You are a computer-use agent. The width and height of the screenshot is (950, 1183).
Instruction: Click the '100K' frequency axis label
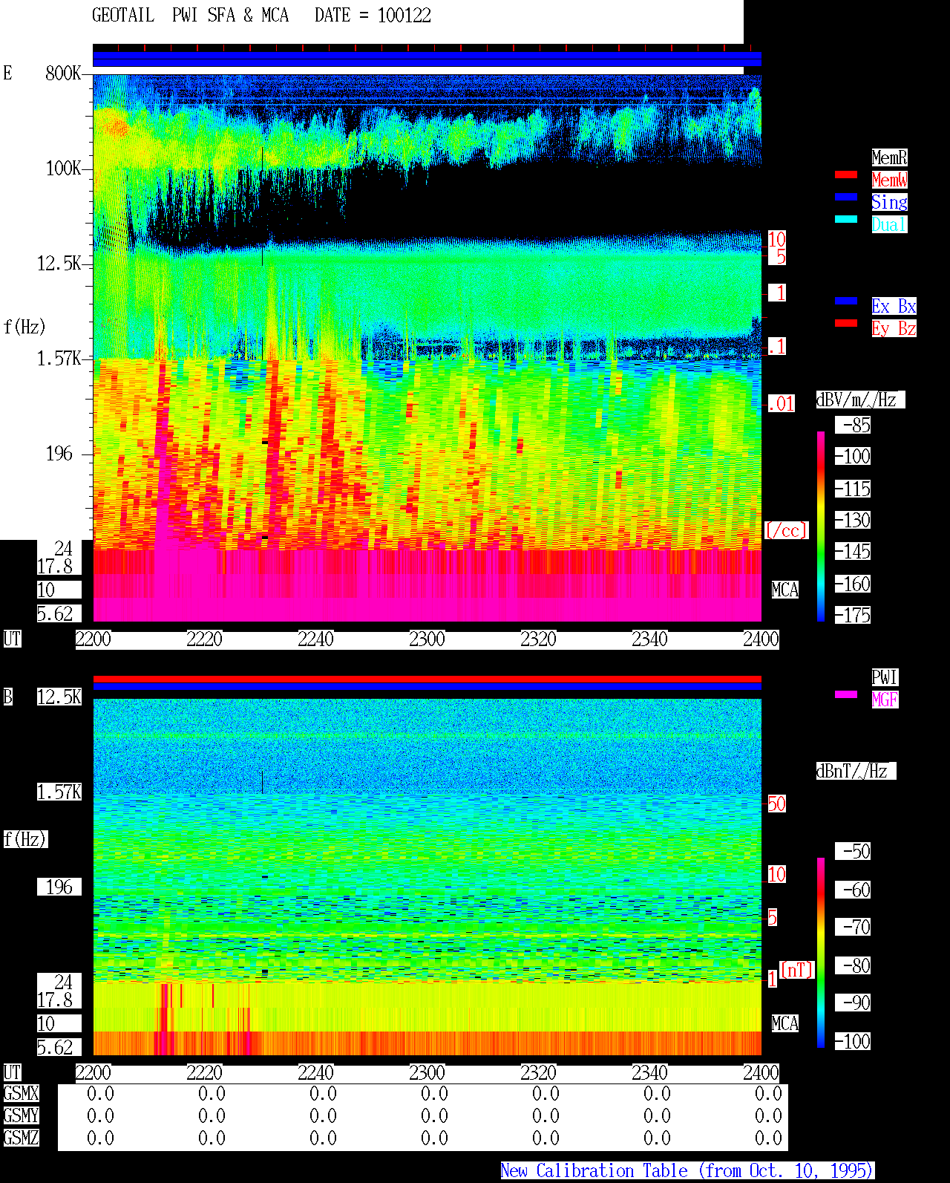point(63,168)
